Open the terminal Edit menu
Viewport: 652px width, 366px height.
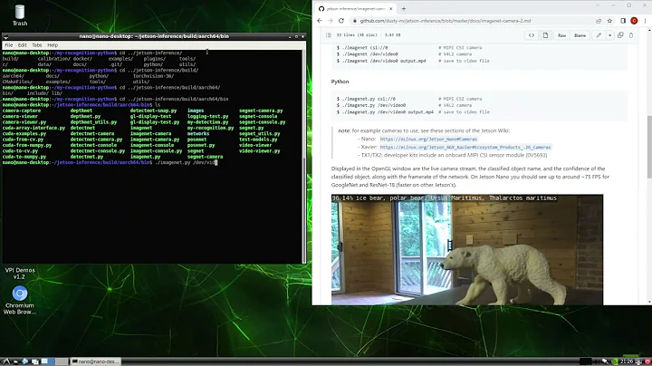22,45
